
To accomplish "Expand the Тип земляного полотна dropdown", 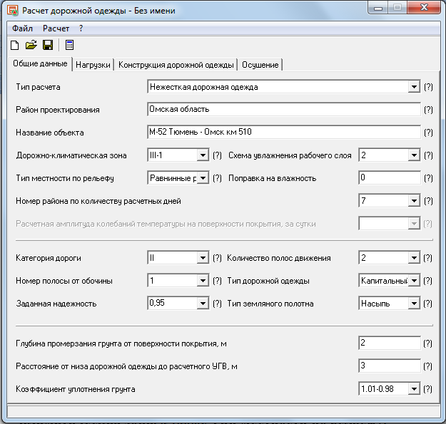I will pos(414,304).
